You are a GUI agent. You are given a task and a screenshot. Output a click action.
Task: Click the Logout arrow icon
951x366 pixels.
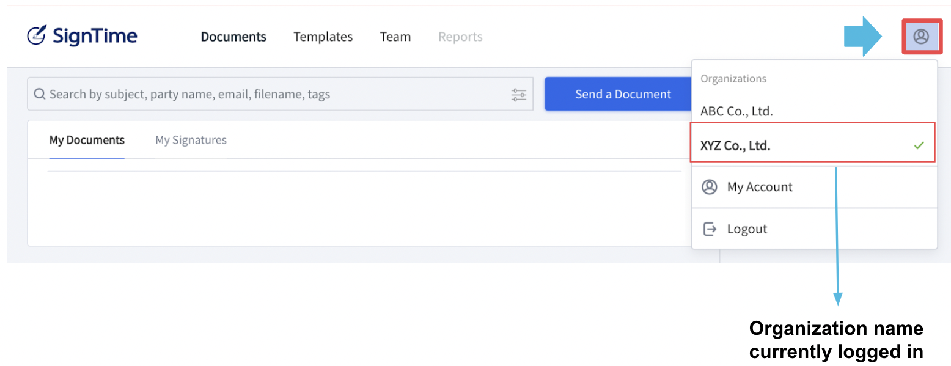[x=709, y=229]
